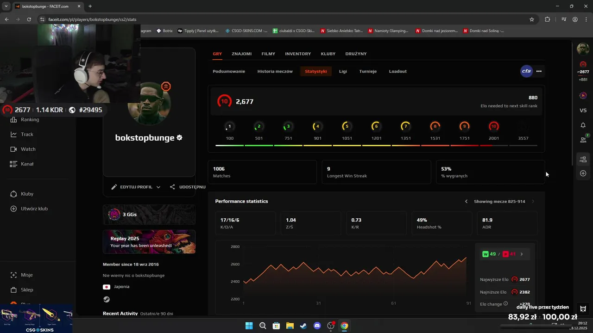
Task: Switch to the DRUŻYNY tab
Action: (356, 54)
